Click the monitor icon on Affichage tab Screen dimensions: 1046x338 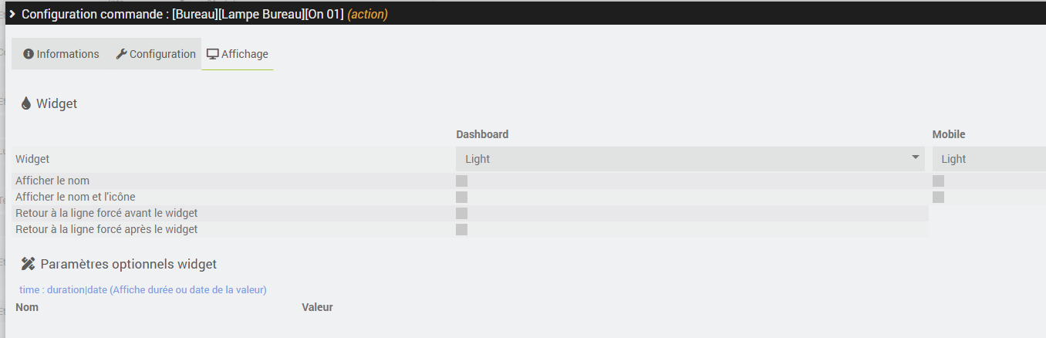[212, 54]
